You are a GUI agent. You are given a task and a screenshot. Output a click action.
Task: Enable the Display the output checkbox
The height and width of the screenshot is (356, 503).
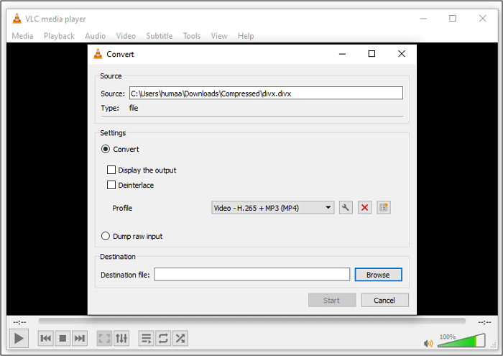click(x=111, y=170)
